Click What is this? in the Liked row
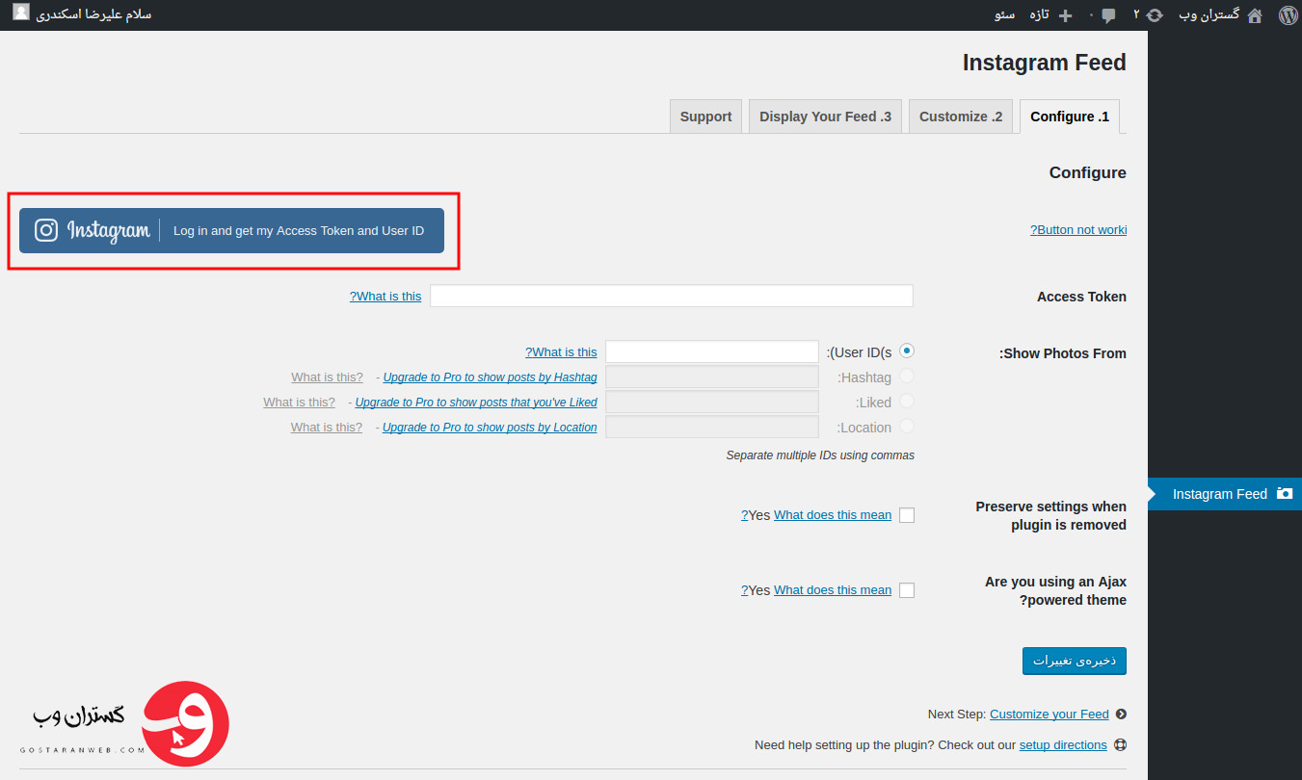 [x=300, y=403]
